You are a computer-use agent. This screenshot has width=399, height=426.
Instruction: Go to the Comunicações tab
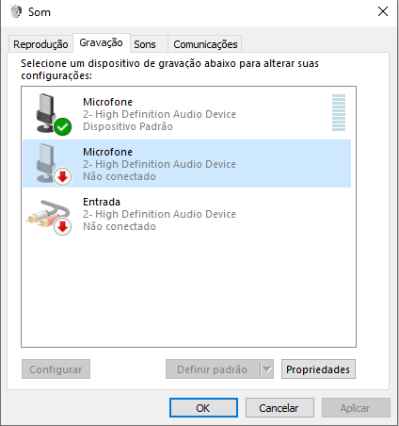point(205,44)
